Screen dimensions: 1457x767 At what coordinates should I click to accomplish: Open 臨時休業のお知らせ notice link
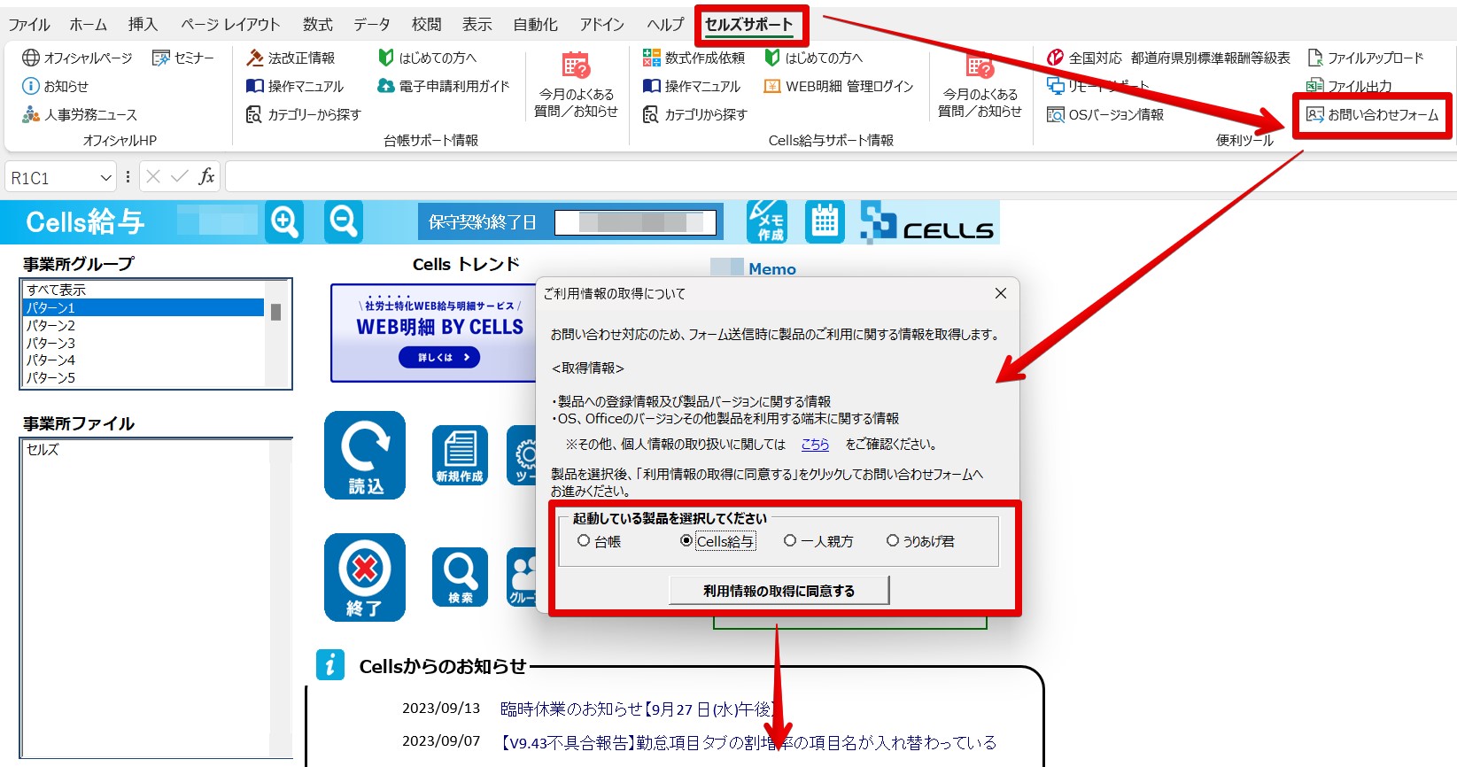(x=638, y=709)
